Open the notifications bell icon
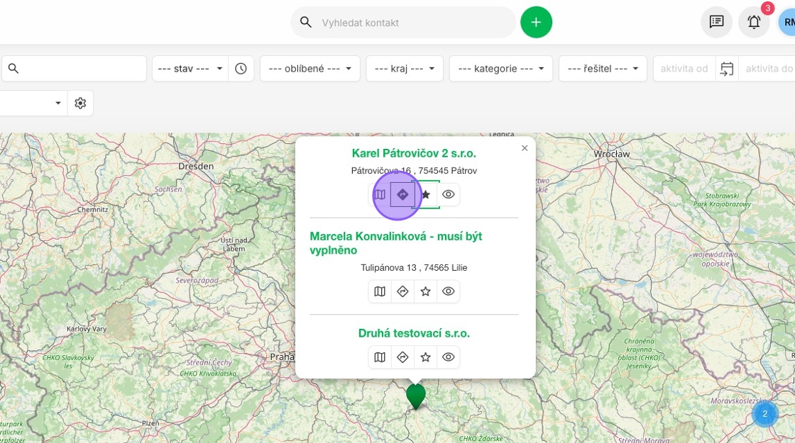 pyautogui.click(x=754, y=22)
